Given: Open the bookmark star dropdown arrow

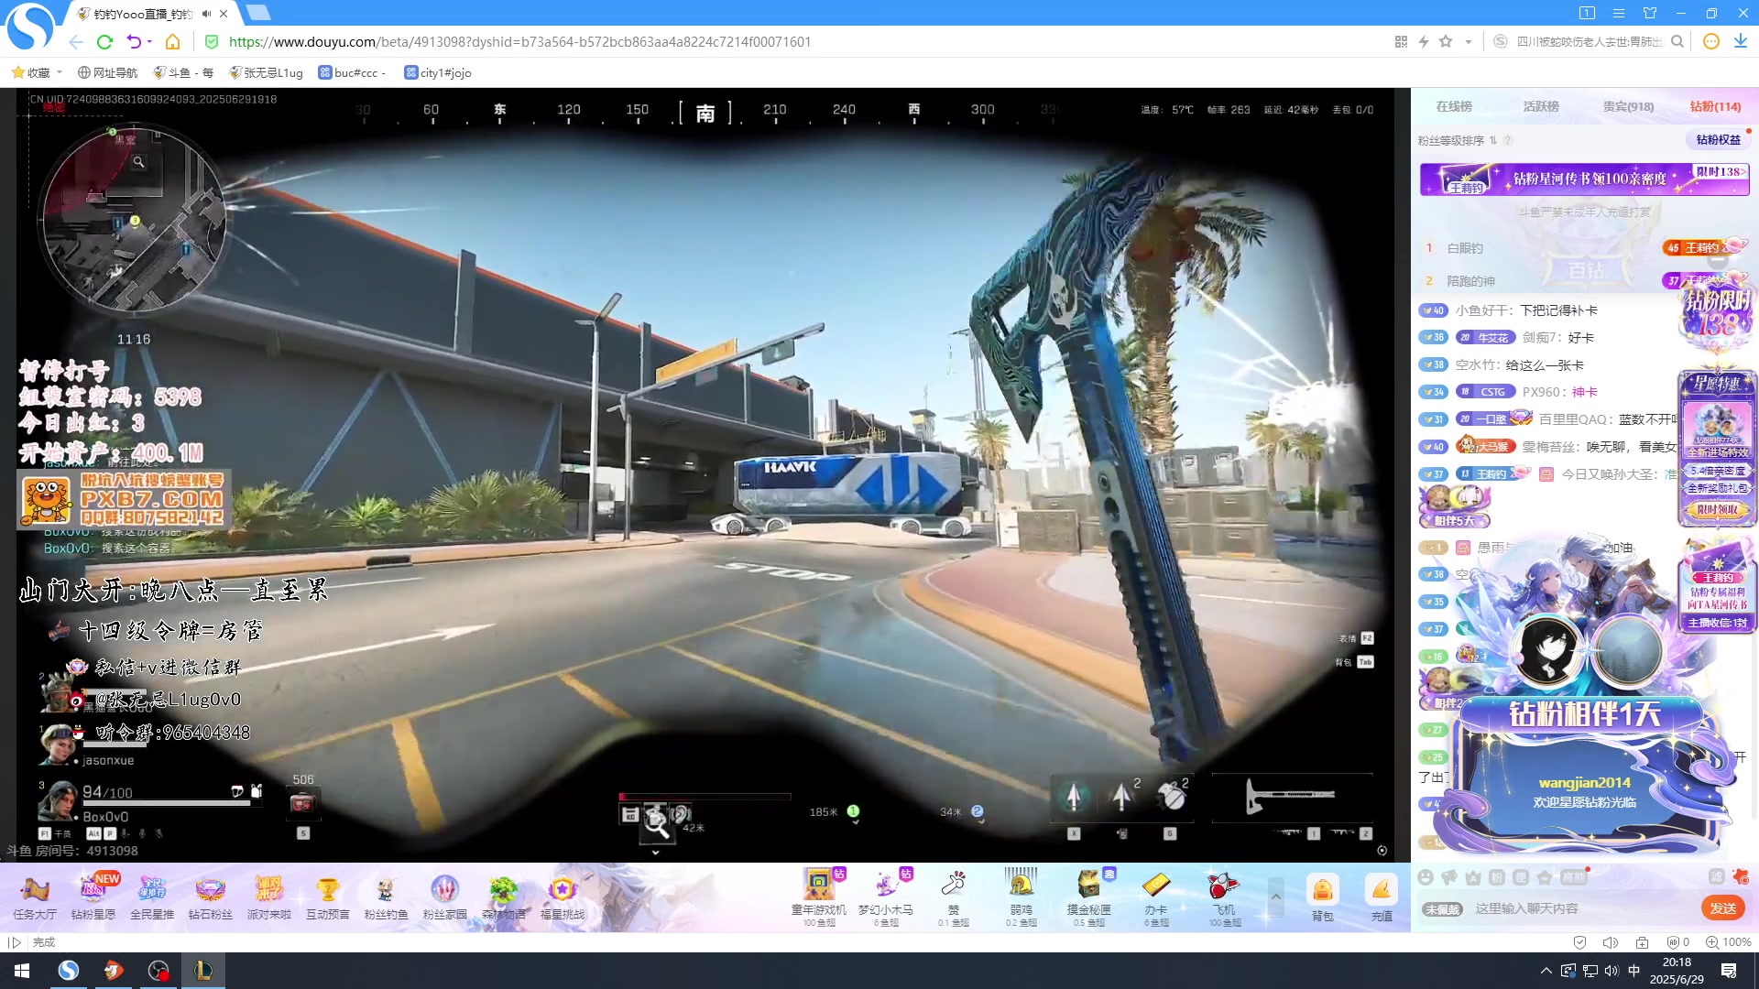Looking at the screenshot, I should (1469, 41).
